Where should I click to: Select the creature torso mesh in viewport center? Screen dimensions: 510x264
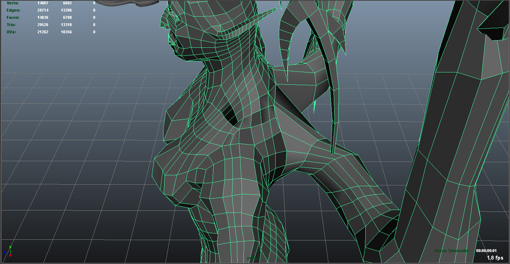coord(231,127)
